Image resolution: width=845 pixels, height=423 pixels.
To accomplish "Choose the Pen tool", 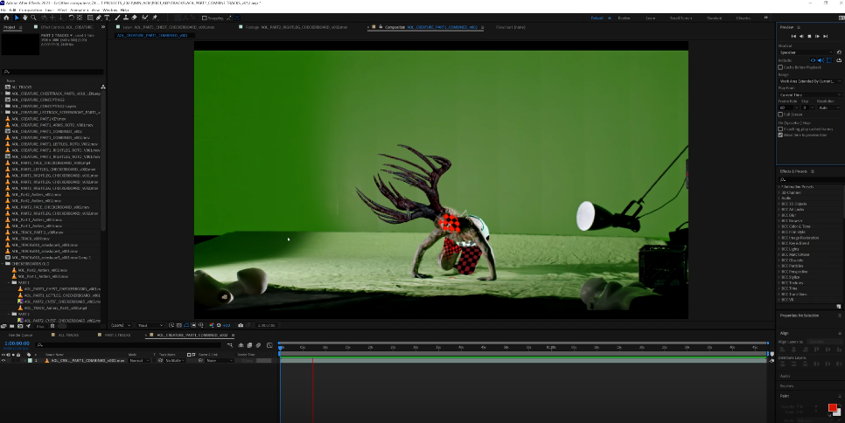I will tap(98, 17).
